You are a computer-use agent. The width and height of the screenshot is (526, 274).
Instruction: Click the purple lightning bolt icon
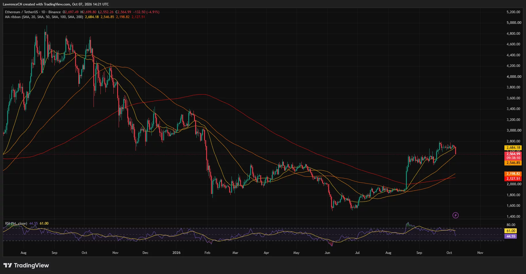[x=455, y=215]
